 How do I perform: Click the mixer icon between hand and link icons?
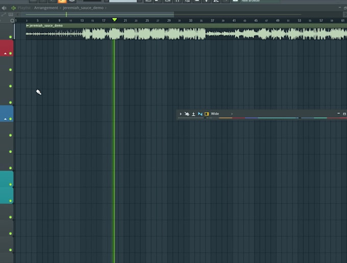tap(193, 114)
